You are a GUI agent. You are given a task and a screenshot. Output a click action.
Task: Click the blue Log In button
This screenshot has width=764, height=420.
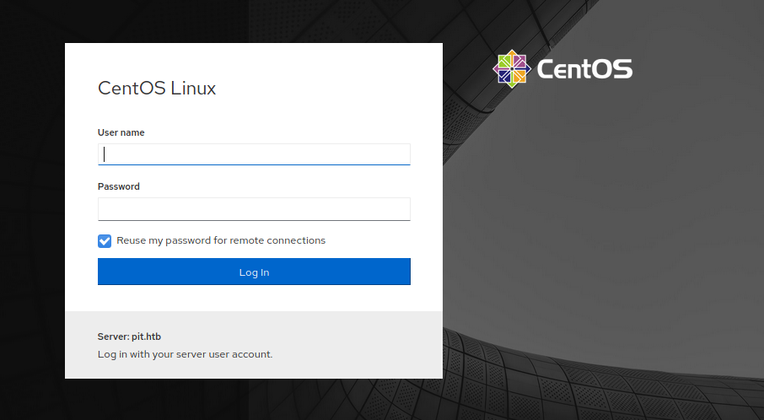[x=254, y=272]
